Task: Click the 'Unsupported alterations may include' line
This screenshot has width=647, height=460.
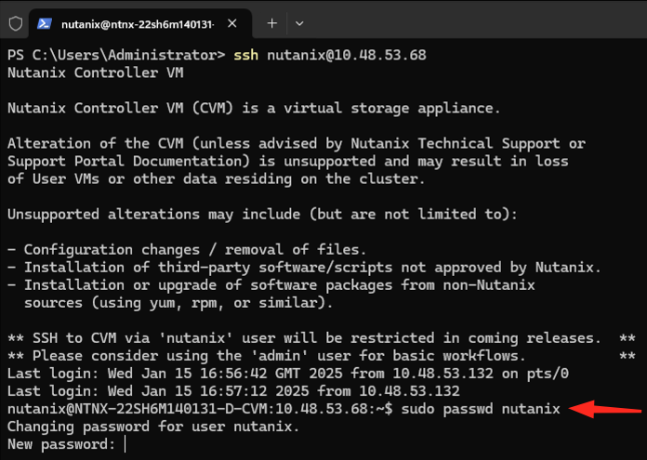Action: coord(262,214)
